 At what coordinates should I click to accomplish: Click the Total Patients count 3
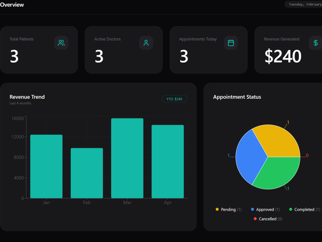pyautogui.click(x=14, y=56)
